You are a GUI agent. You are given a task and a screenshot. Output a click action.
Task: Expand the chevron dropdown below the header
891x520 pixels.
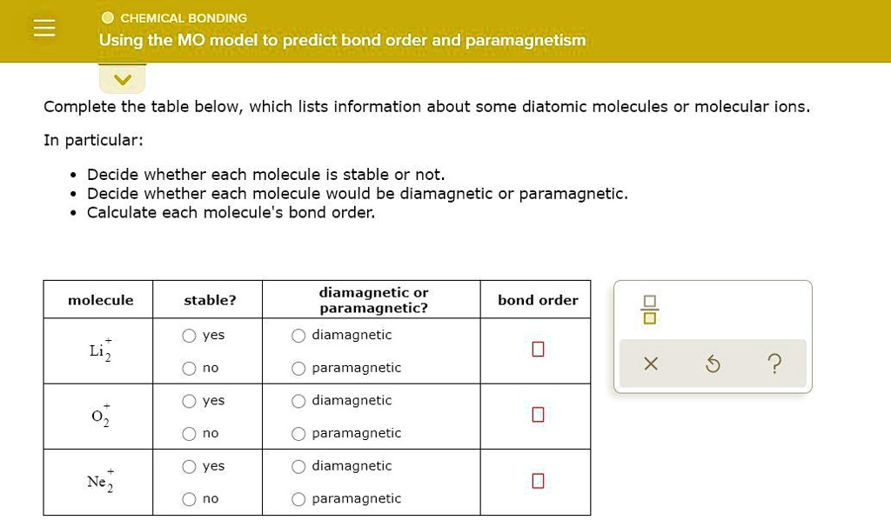[123, 80]
